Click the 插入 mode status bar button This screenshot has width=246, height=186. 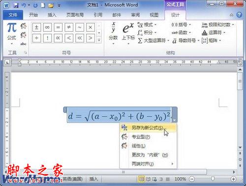93,179
